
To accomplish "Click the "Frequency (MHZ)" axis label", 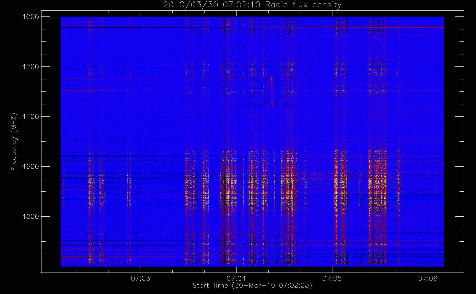I will coord(14,142).
